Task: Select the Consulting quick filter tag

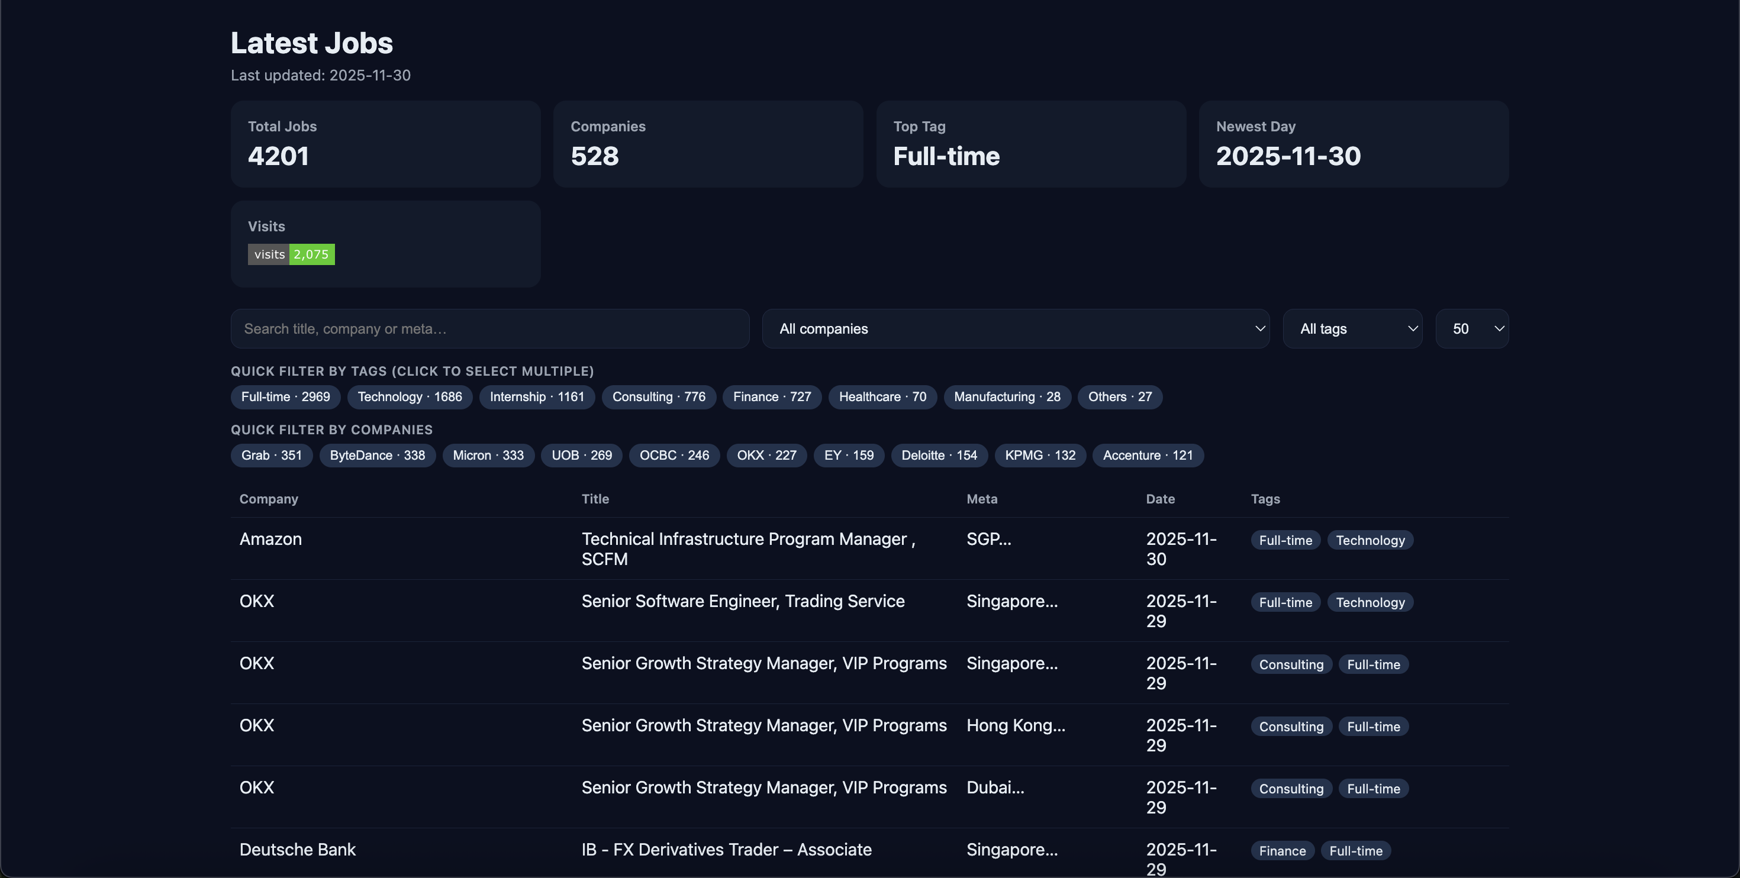Action: [659, 396]
